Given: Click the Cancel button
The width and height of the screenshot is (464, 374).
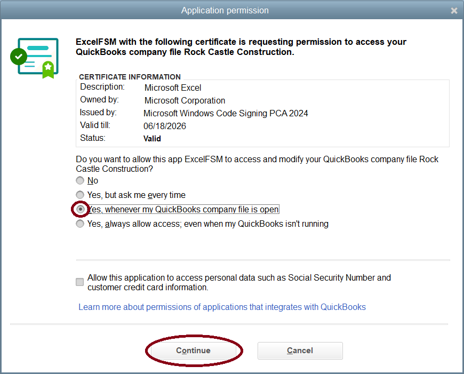Looking at the screenshot, I should tap(300, 351).
